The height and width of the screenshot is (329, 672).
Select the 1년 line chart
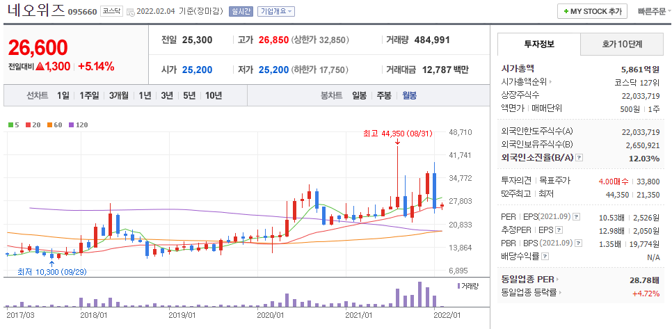coord(145,95)
